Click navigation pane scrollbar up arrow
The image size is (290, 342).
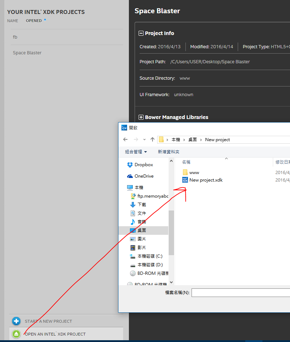171,161
